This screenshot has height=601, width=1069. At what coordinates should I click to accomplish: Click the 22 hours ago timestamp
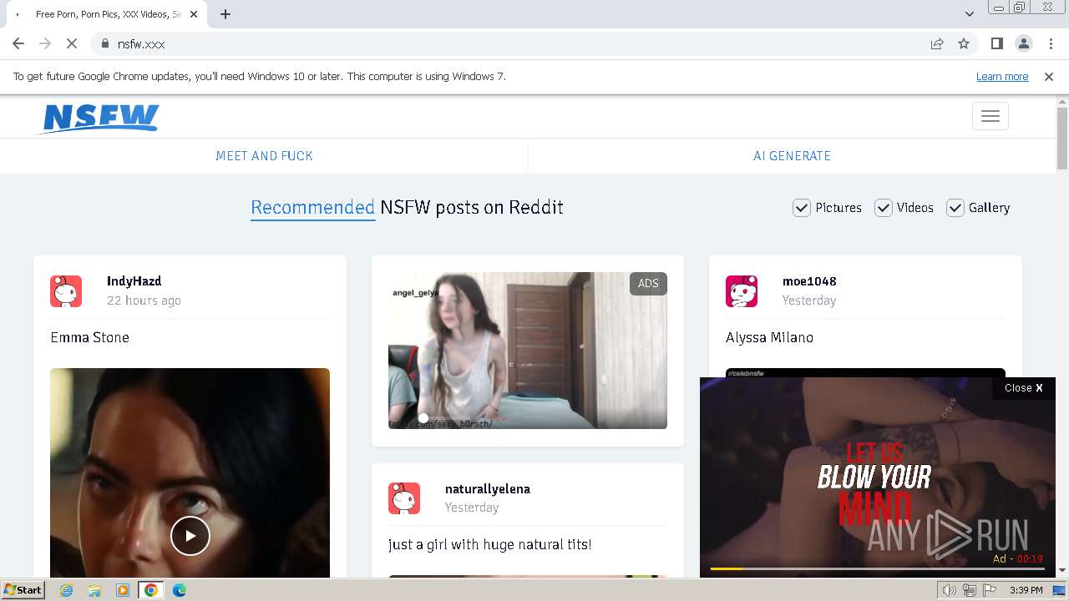pyautogui.click(x=144, y=300)
